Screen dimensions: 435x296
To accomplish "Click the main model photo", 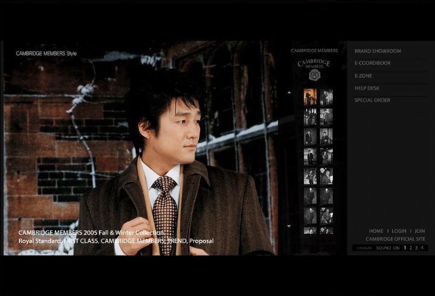I will point(141,148).
